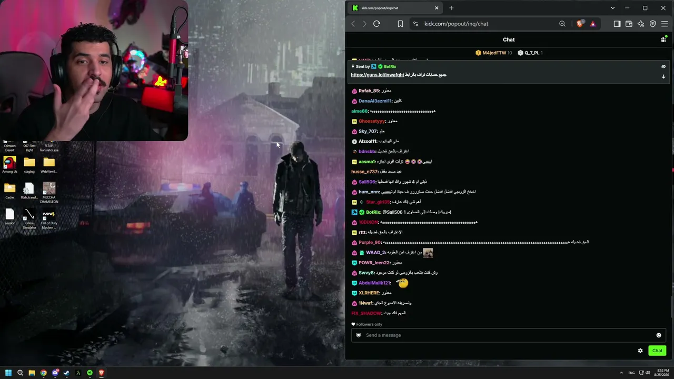Open Steam from the taskbar
674x379 pixels.
coord(66,373)
